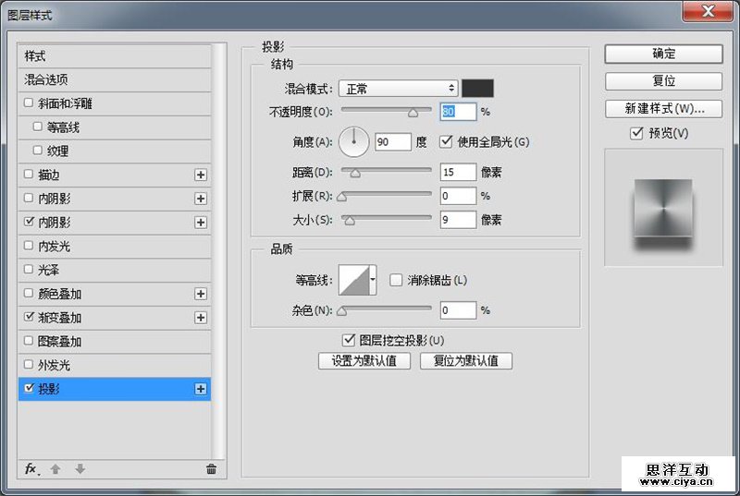Click the 距离 value field showing 15

[458, 172]
